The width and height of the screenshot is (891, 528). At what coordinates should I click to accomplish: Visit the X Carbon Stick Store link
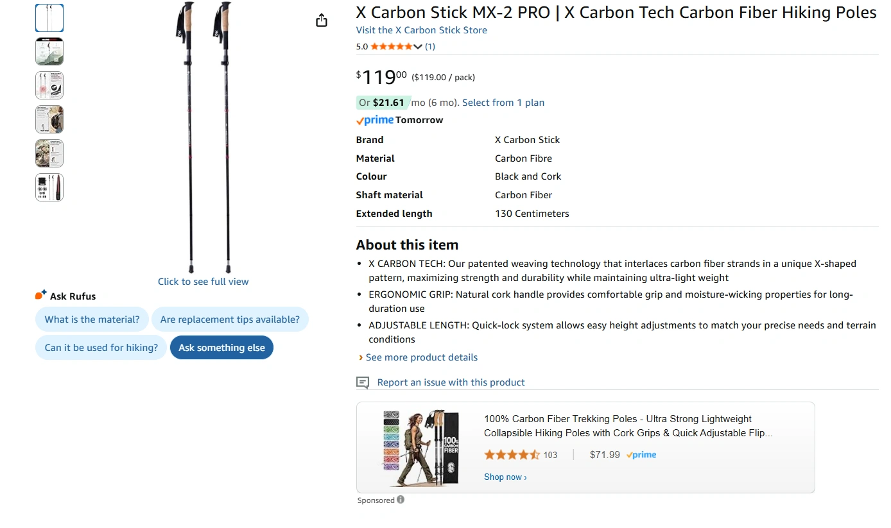[x=421, y=30]
